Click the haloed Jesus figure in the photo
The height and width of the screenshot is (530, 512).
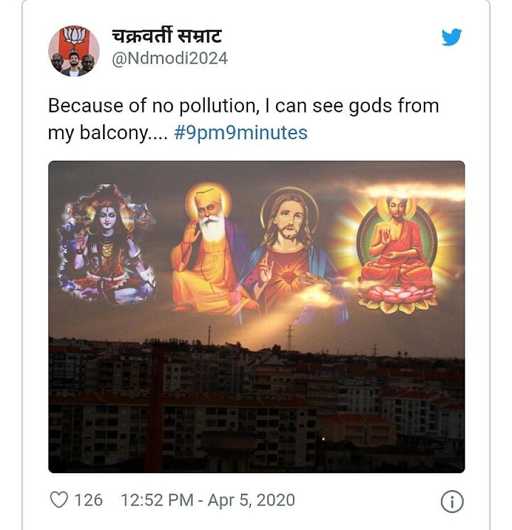pos(290,252)
